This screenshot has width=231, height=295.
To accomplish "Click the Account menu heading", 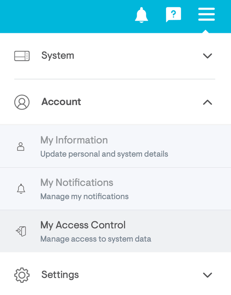I will pyautogui.click(x=61, y=102).
